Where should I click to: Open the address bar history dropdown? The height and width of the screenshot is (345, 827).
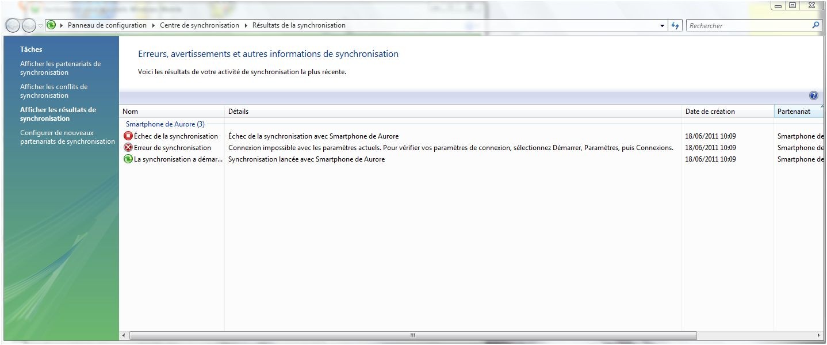click(663, 25)
